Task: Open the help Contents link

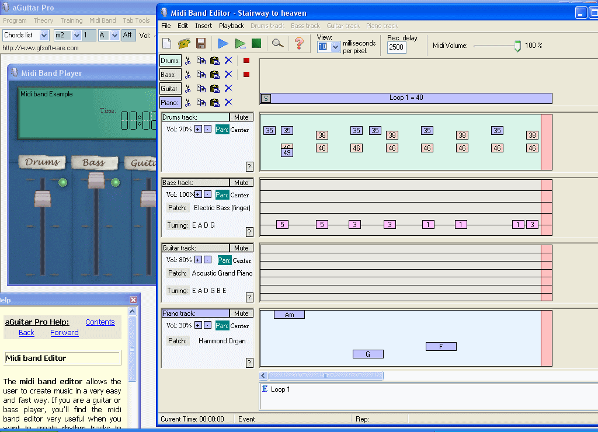Action: (100, 322)
